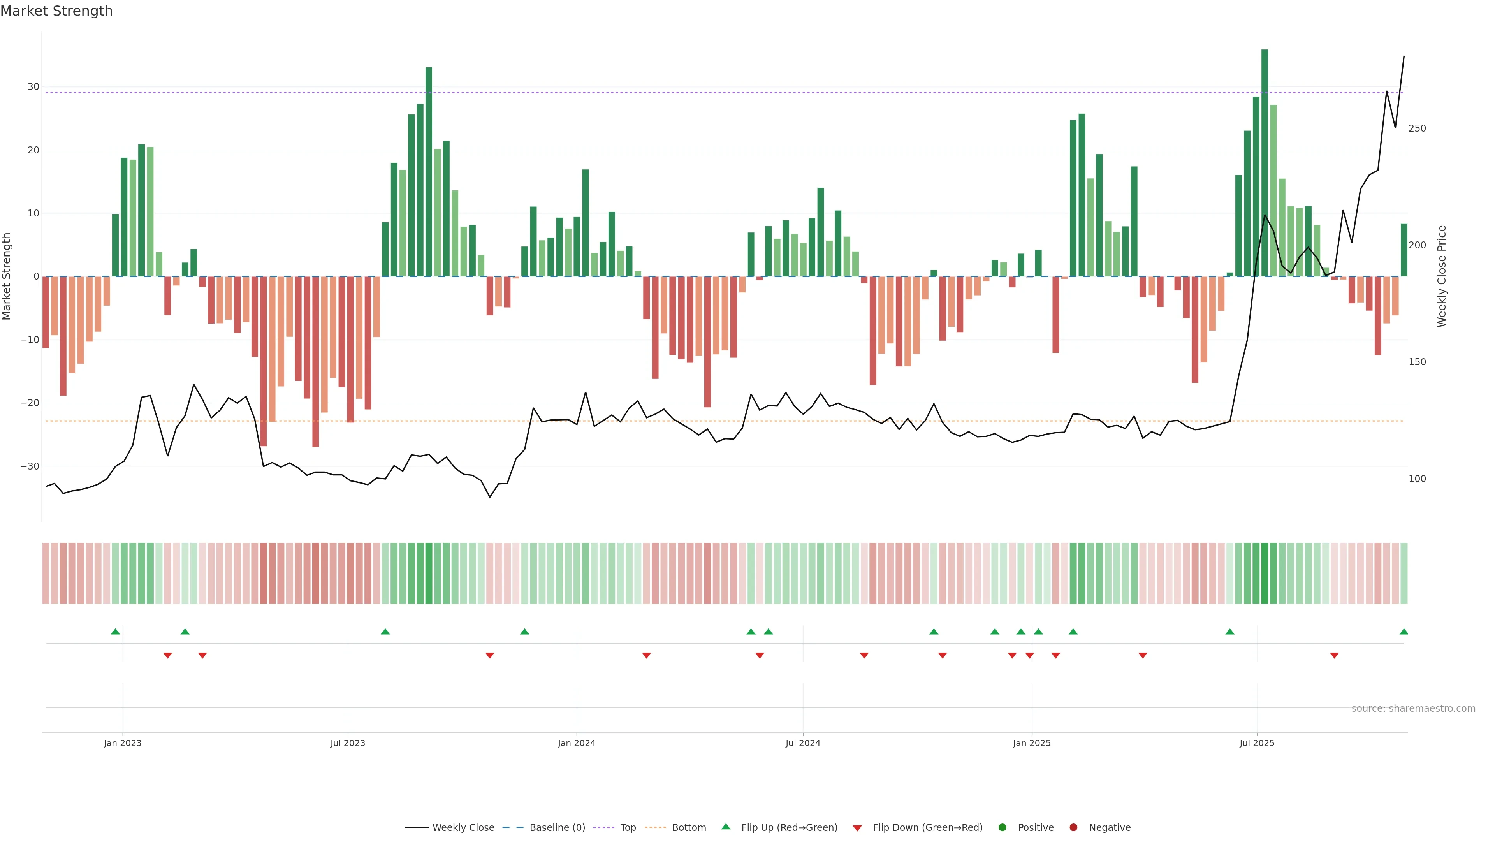This screenshot has width=1495, height=841.
Task: Select the rightmost red flip-down triangle marker
Action: pyautogui.click(x=1334, y=655)
